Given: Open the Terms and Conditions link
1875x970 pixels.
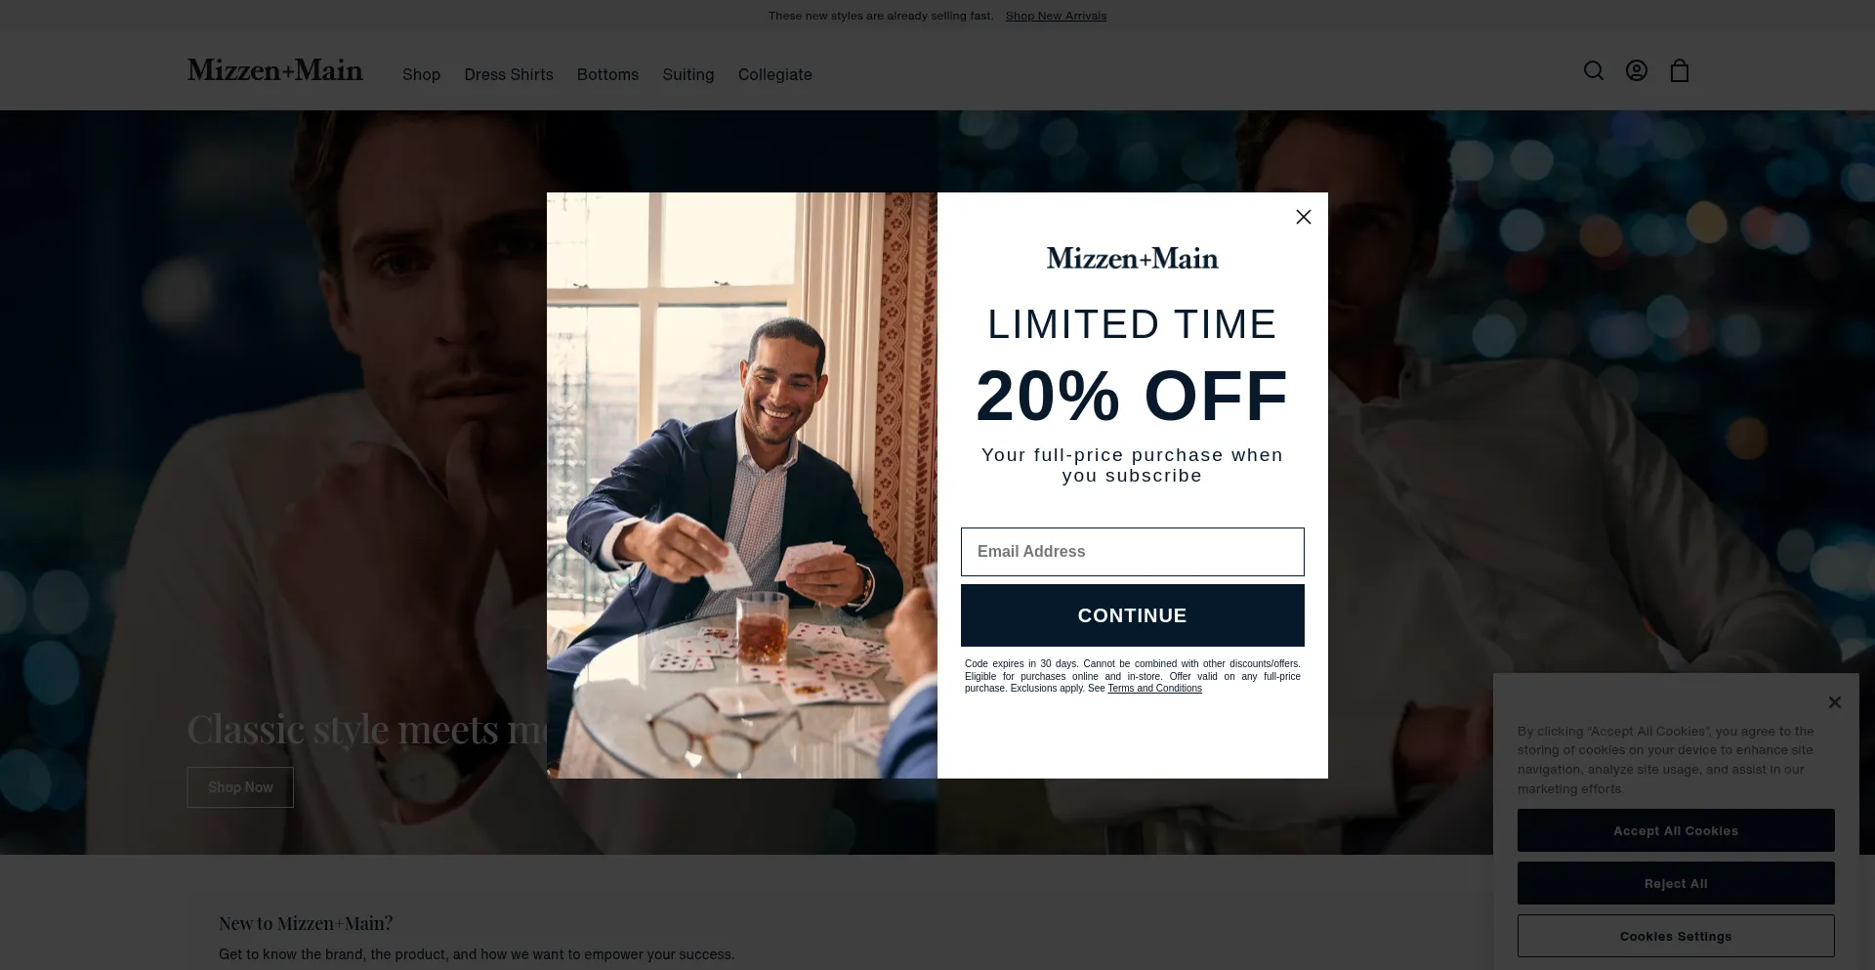Looking at the screenshot, I should point(1154,689).
